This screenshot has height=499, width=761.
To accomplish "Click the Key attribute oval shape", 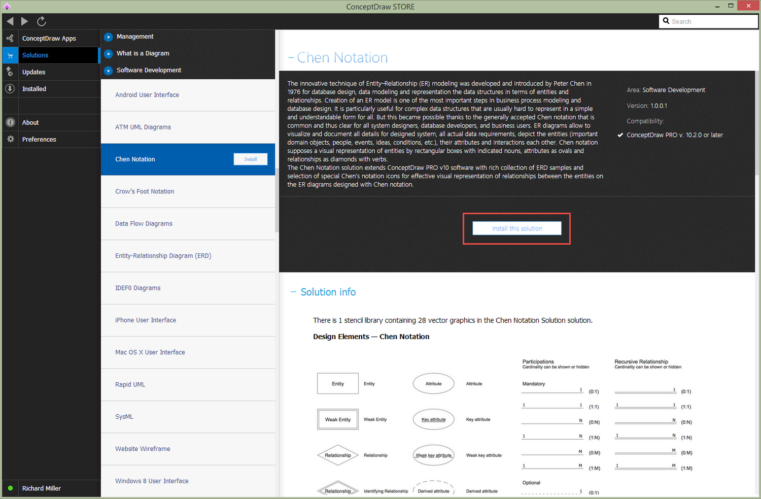I will 434,419.
